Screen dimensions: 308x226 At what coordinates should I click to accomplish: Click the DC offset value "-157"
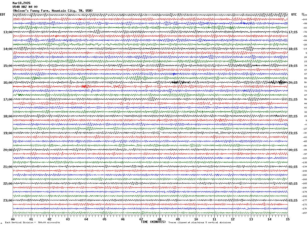(x=304, y=213)
